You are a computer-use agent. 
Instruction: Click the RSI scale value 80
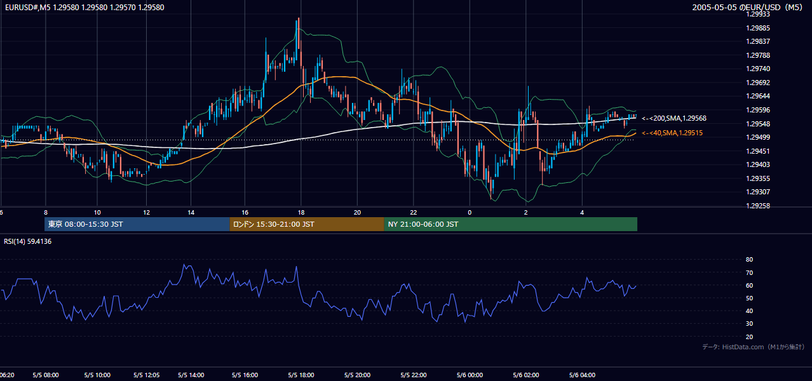[749, 260]
